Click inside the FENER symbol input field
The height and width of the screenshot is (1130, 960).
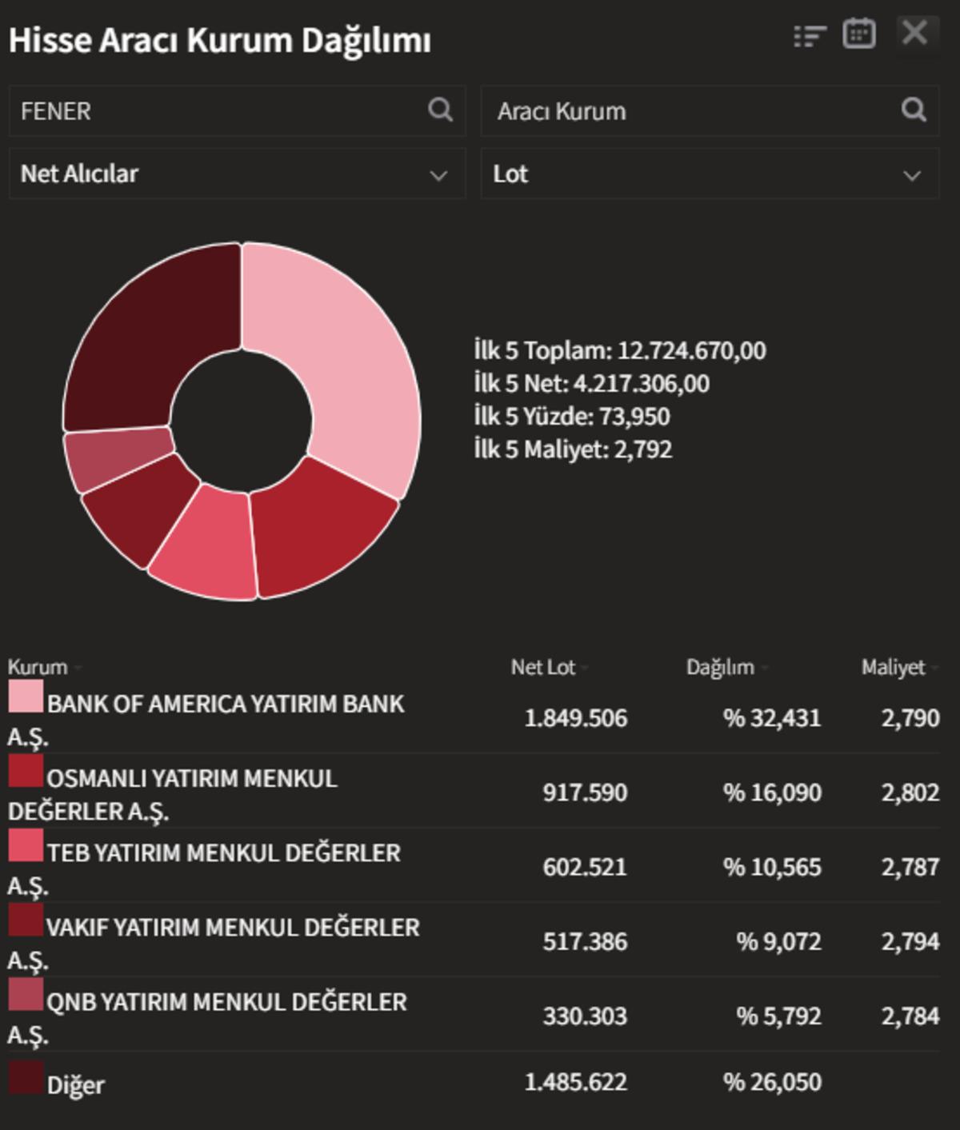160,111
